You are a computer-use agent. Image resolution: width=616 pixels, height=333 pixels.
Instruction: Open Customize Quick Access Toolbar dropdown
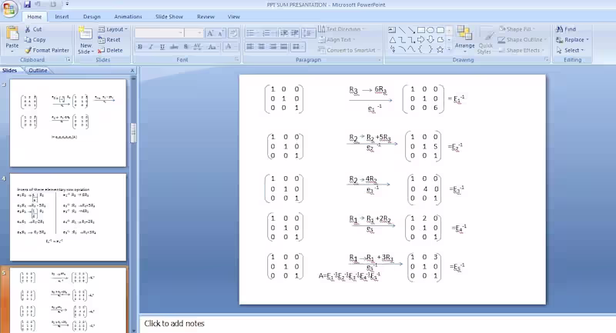point(67,5)
